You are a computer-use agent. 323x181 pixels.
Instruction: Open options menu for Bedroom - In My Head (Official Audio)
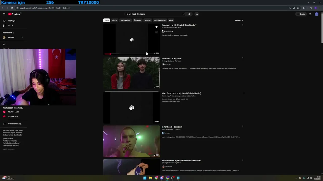[x=243, y=25]
